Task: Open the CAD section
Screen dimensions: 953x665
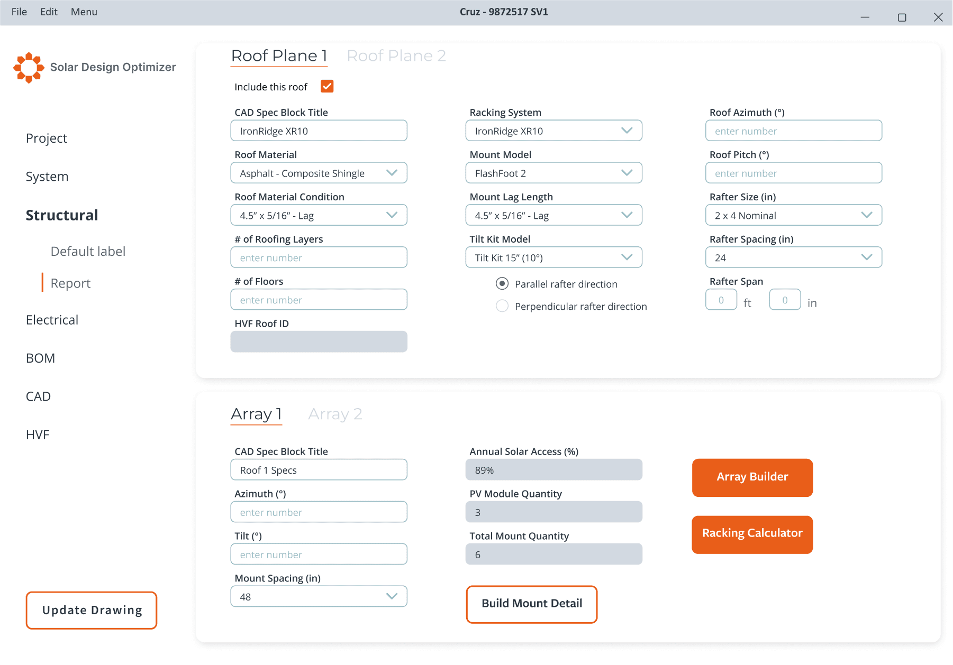Action: [38, 396]
